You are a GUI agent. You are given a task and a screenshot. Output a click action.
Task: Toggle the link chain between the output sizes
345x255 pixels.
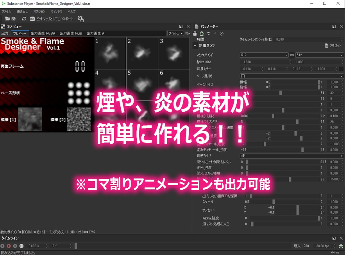[x=292, y=55]
